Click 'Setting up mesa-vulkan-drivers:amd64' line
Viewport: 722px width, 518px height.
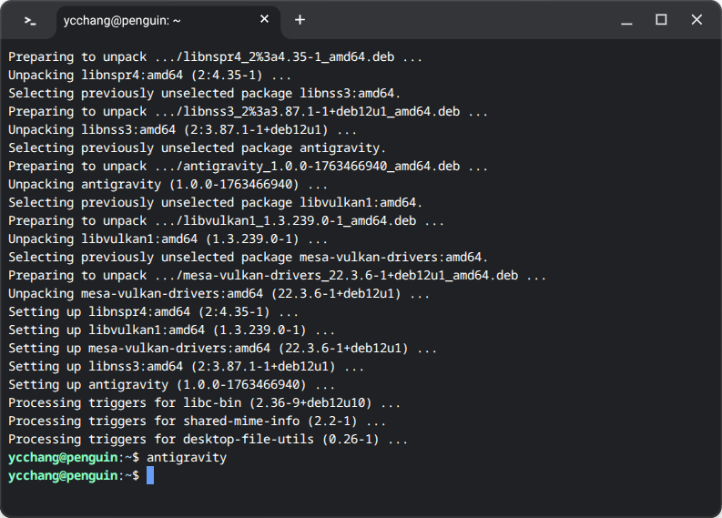point(222,348)
